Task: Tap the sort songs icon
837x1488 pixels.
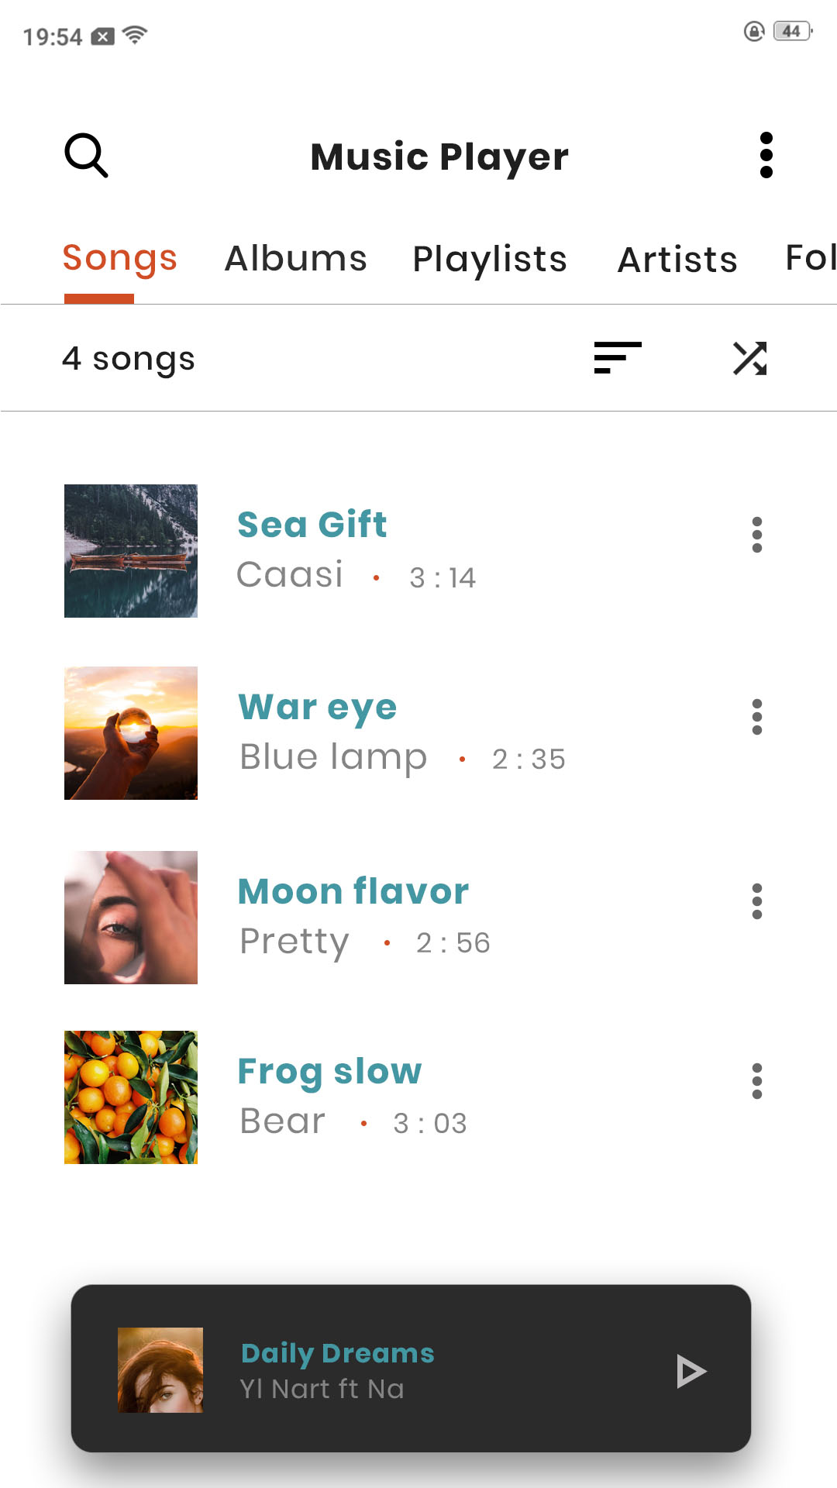Action: tap(618, 358)
